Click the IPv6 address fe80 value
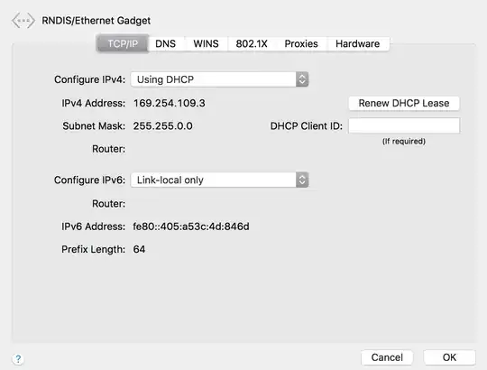Screen dimensions: 487x370 (191, 227)
